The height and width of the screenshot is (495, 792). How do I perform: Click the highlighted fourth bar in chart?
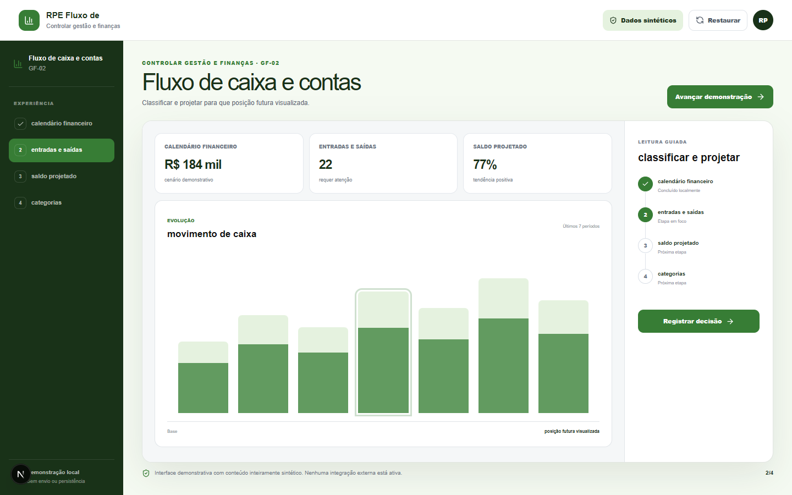coord(383,353)
